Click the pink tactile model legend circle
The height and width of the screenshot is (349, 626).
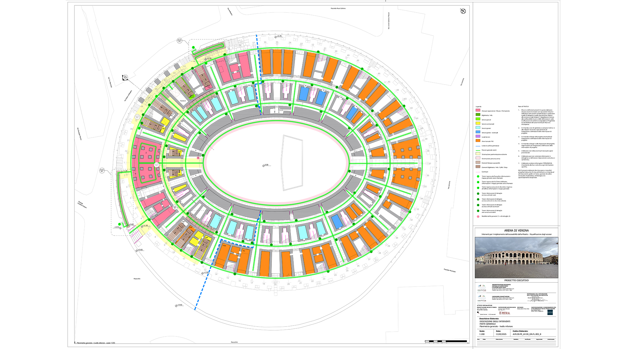pyautogui.click(x=478, y=216)
